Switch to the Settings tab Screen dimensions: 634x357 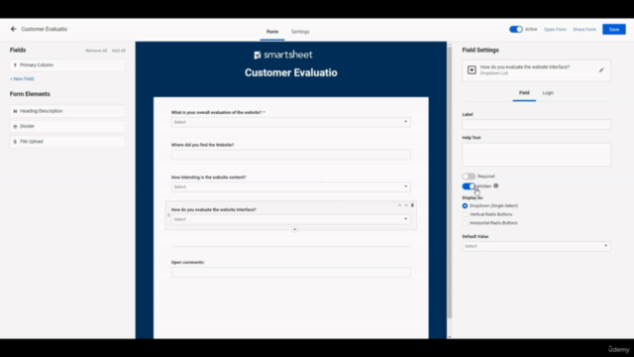point(300,32)
